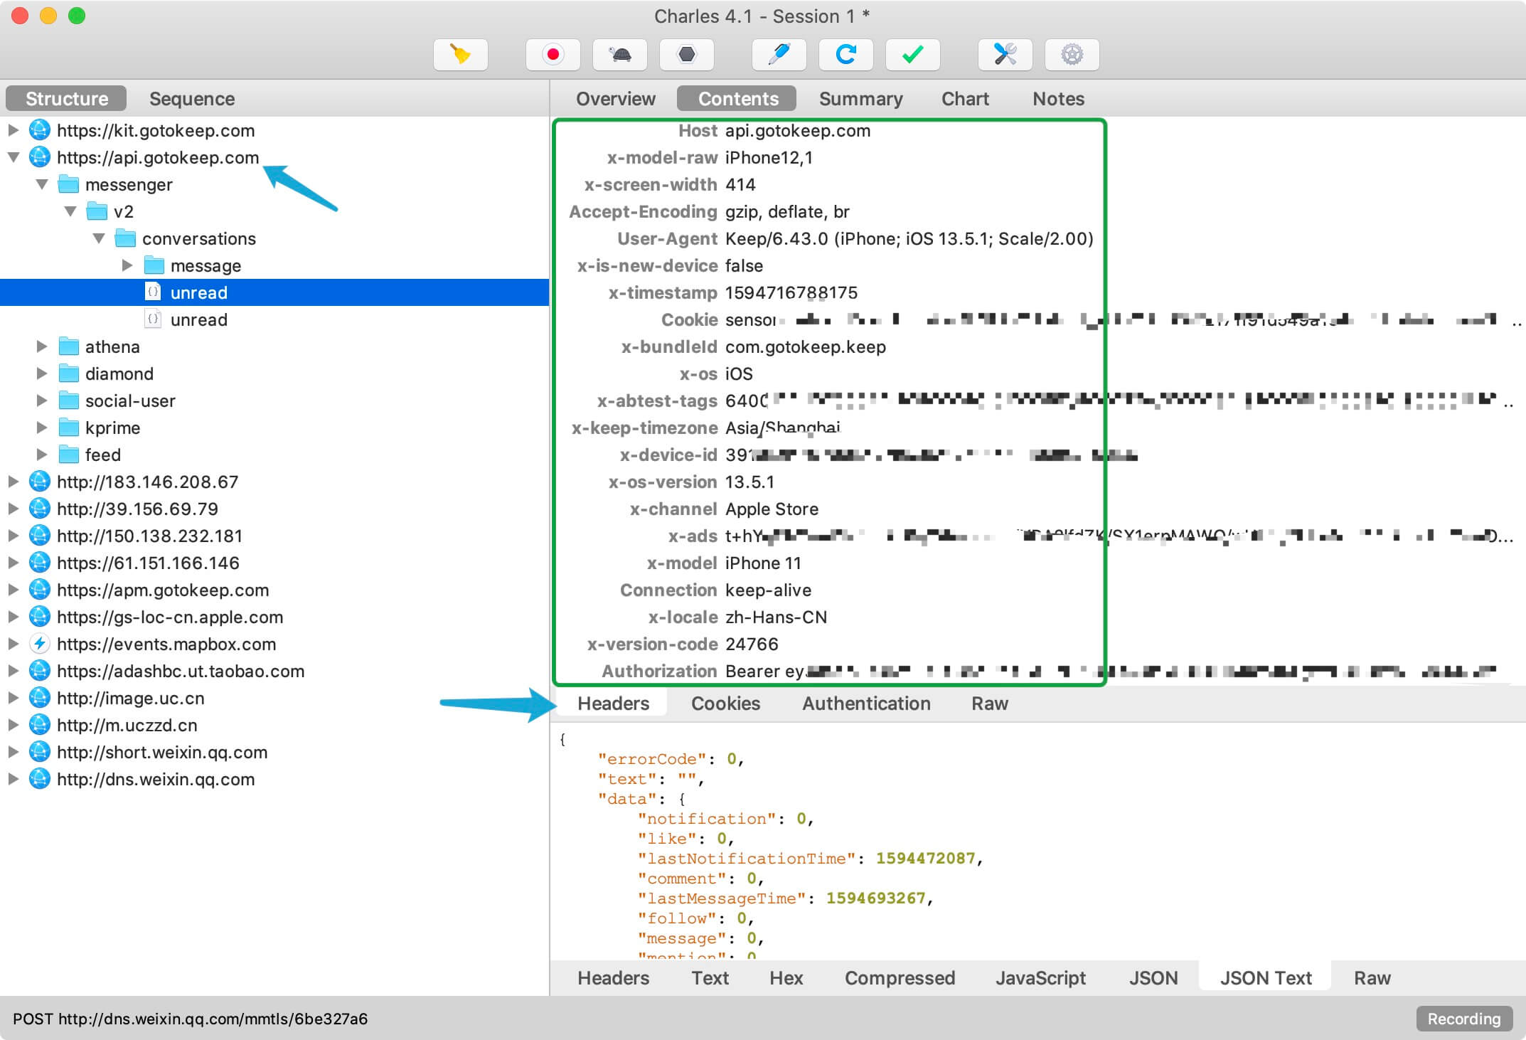This screenshot has height=1040, width=1526.
Task: Click the folder icon beside messenger
Action: [68, 184]
